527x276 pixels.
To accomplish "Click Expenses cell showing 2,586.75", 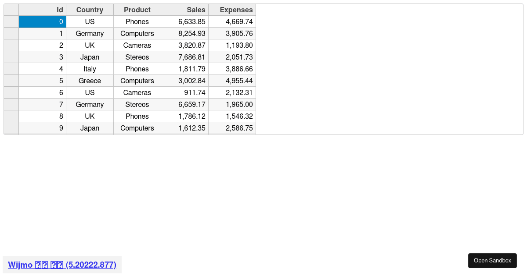I will (232, 128).
